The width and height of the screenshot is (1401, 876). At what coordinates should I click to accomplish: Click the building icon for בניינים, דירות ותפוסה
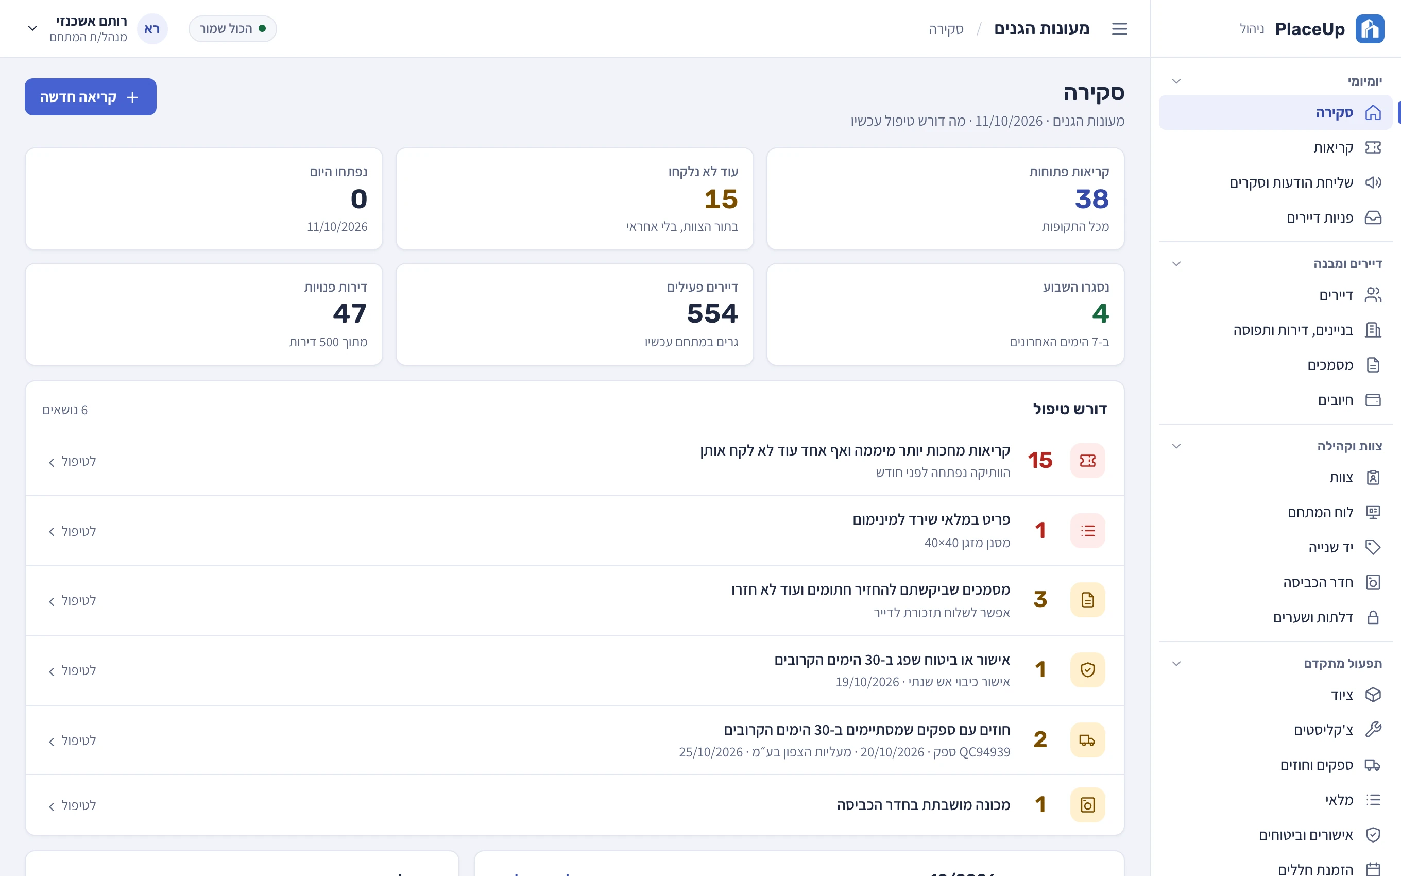(x=1373, y=330)
